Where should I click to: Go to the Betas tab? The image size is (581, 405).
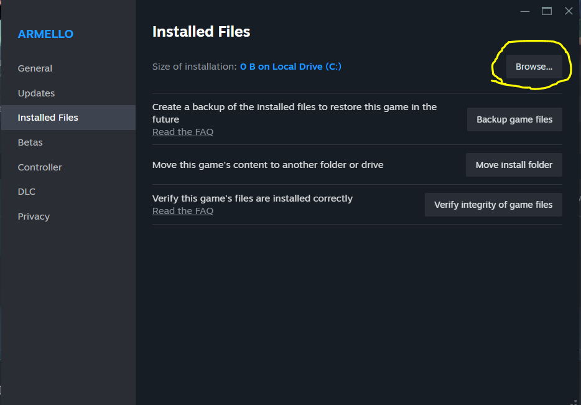[68, 142]
